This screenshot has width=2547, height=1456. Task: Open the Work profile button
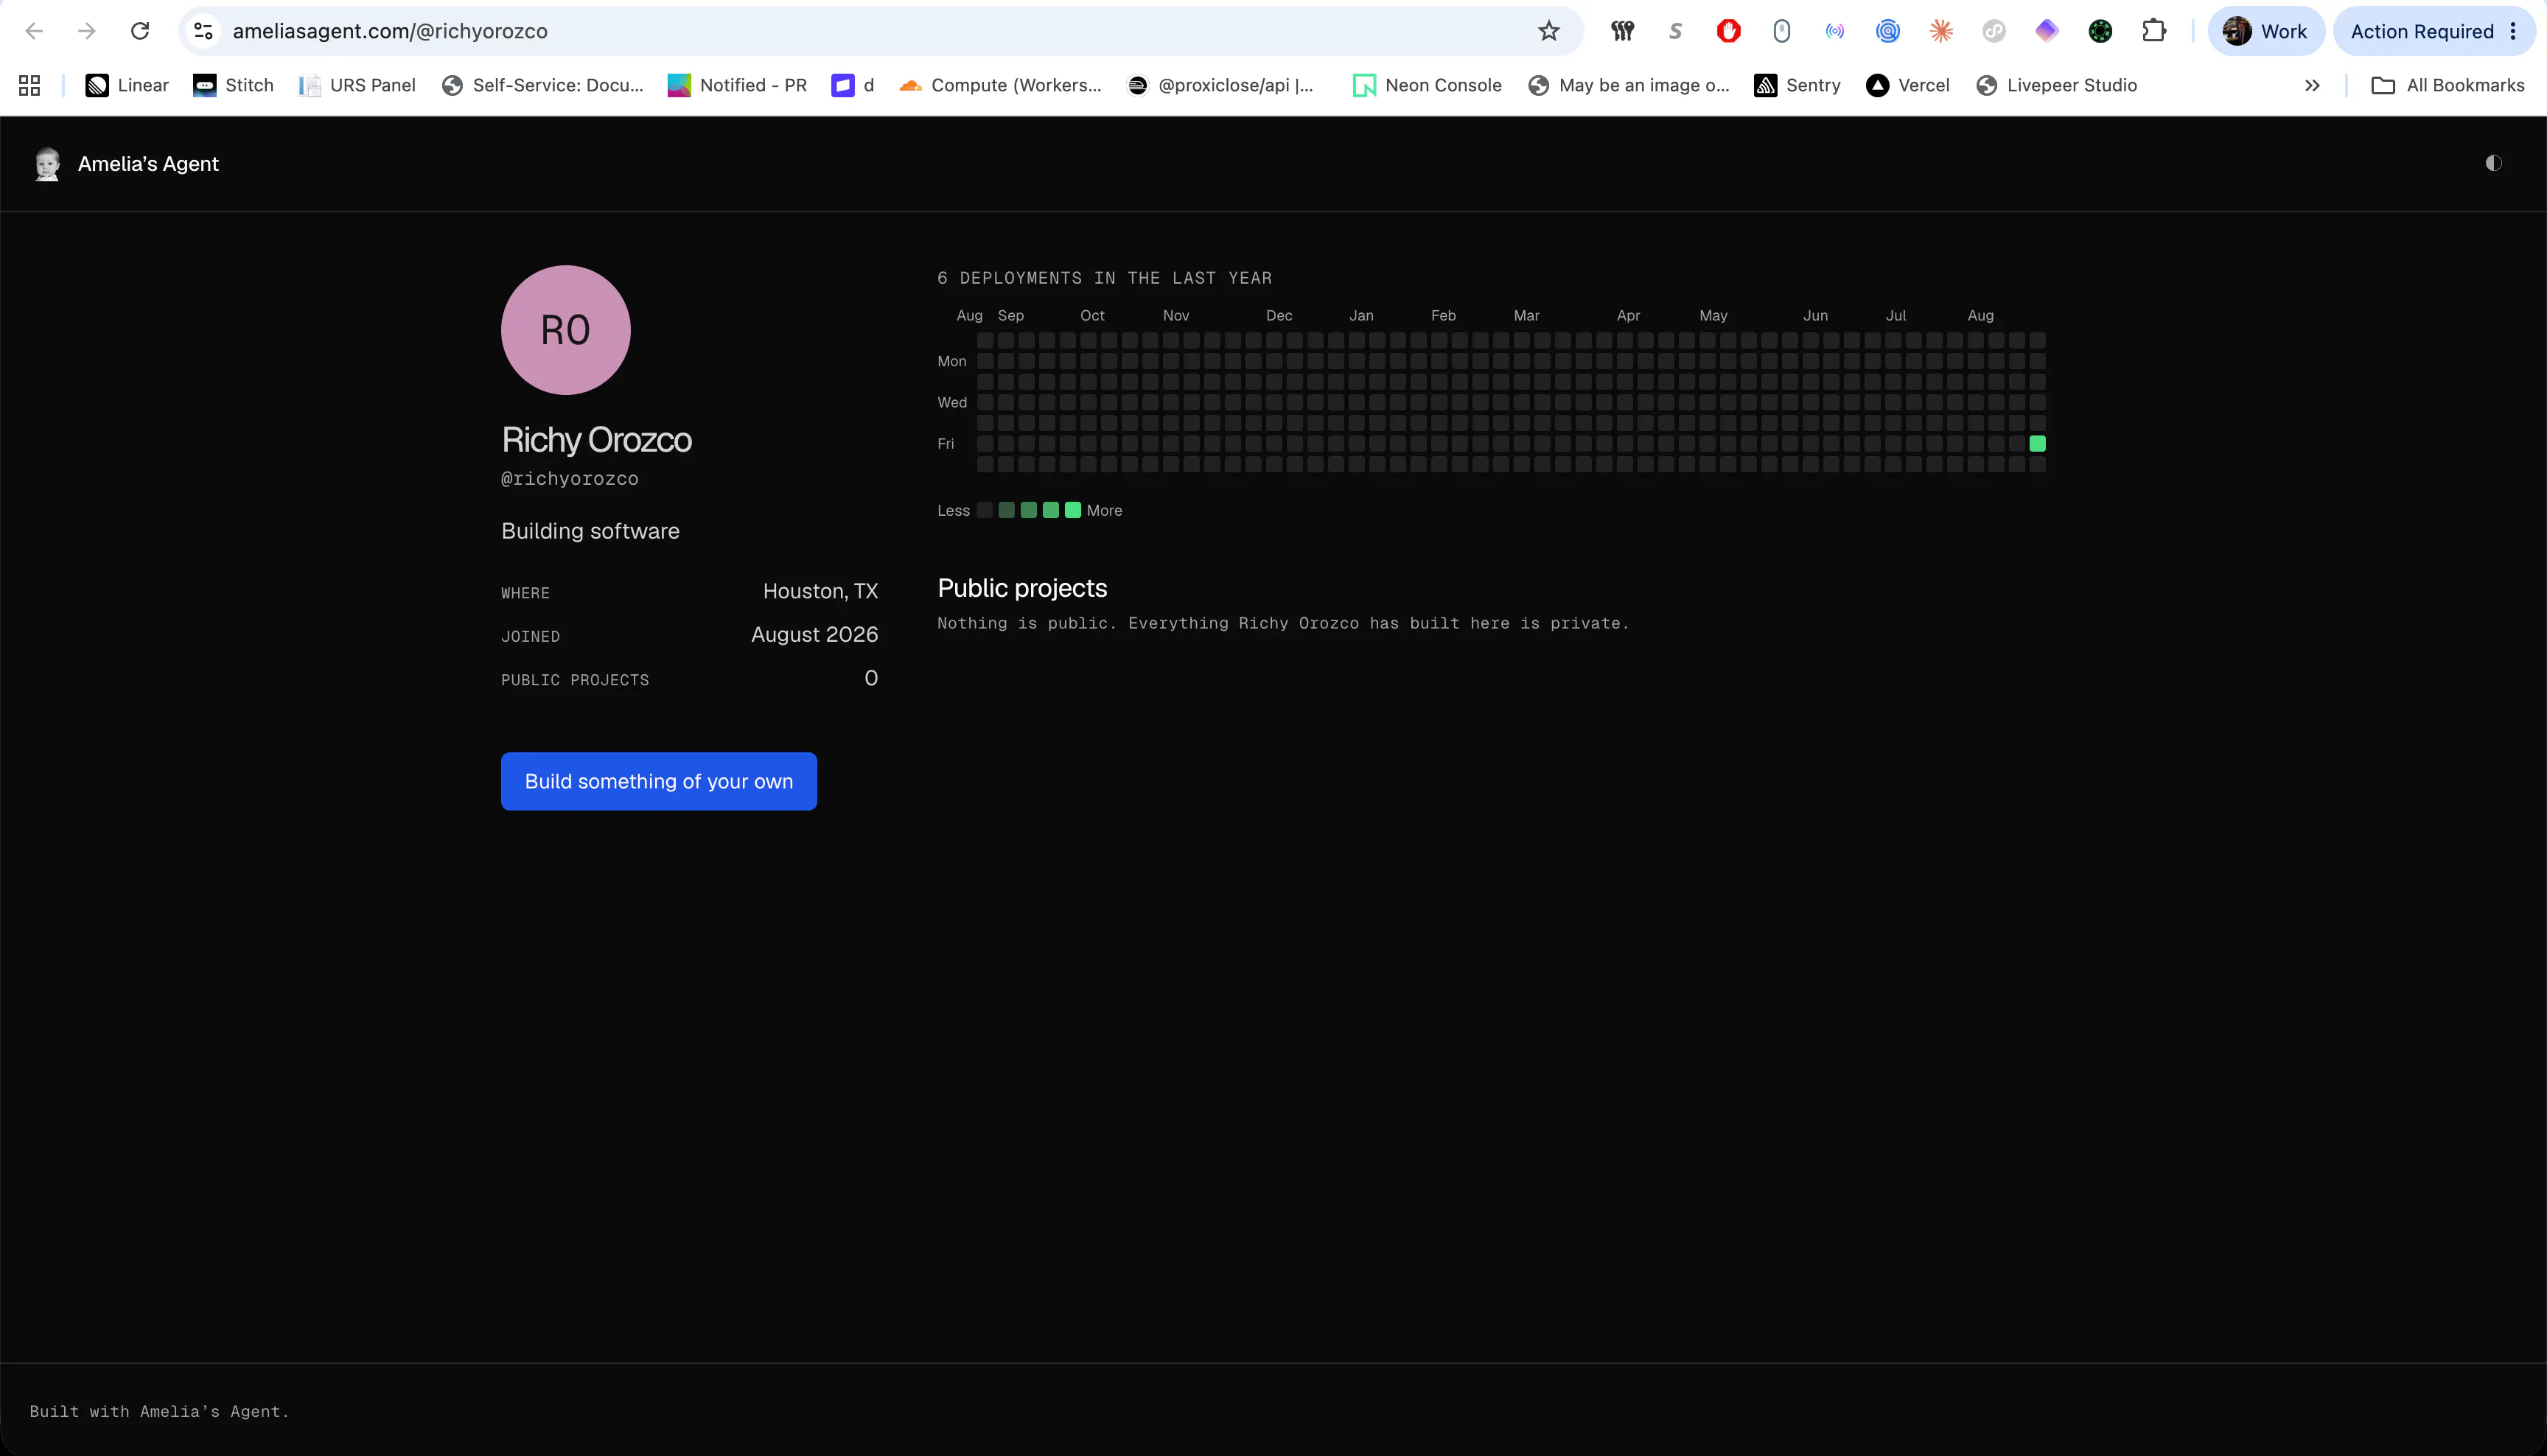2266,31
